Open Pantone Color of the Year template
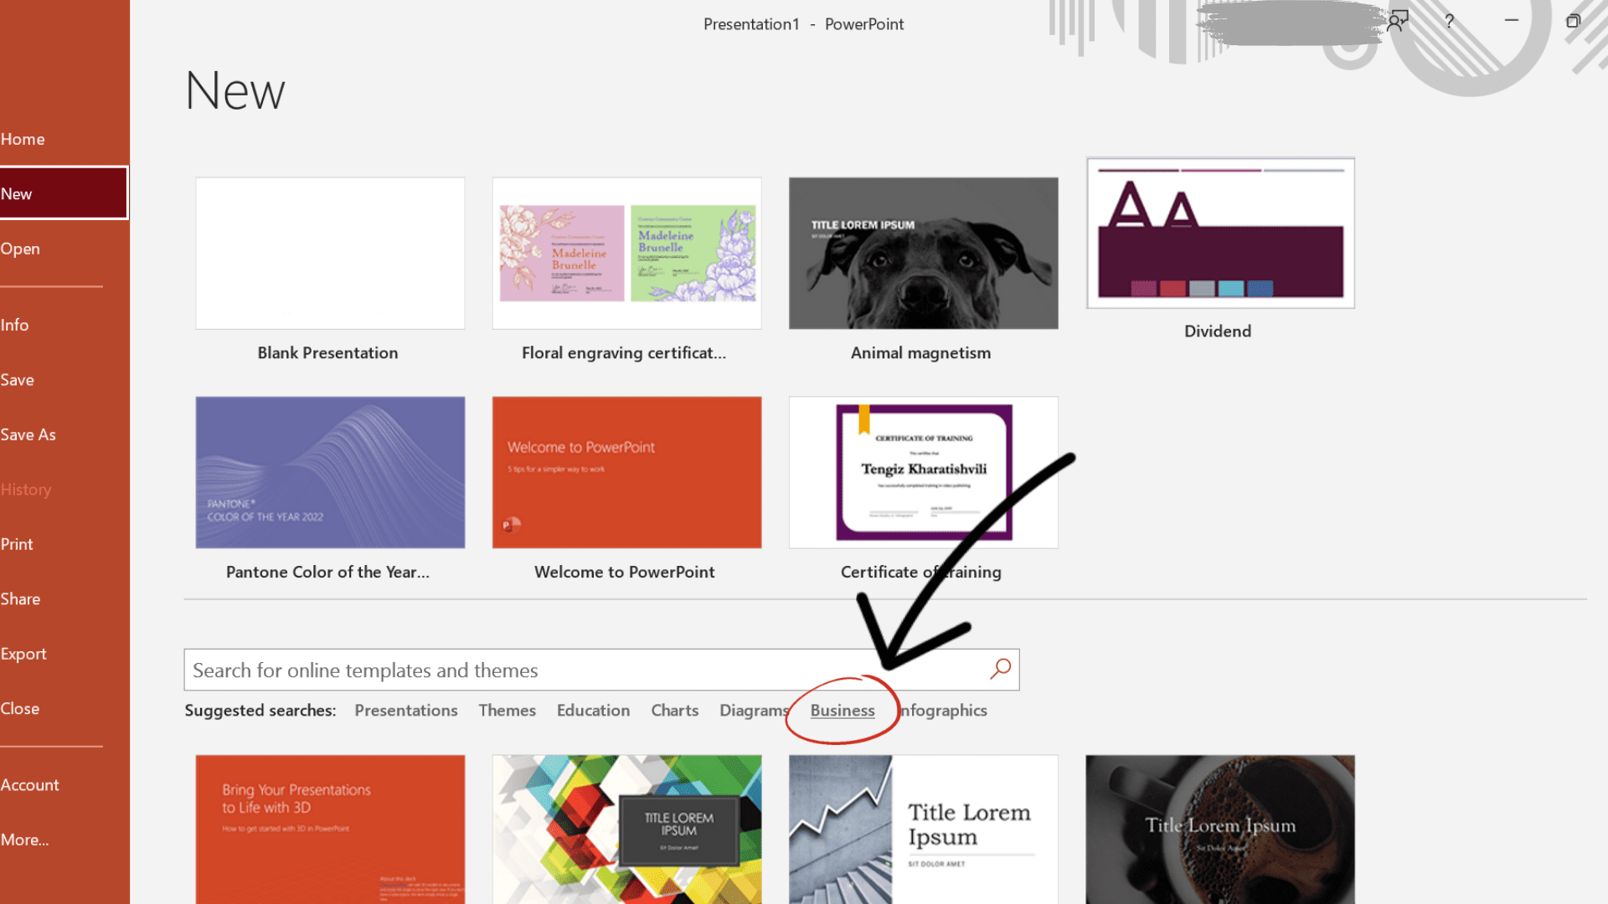The height and width of the screenshot is (904, 1608). (x=330, y=472)
